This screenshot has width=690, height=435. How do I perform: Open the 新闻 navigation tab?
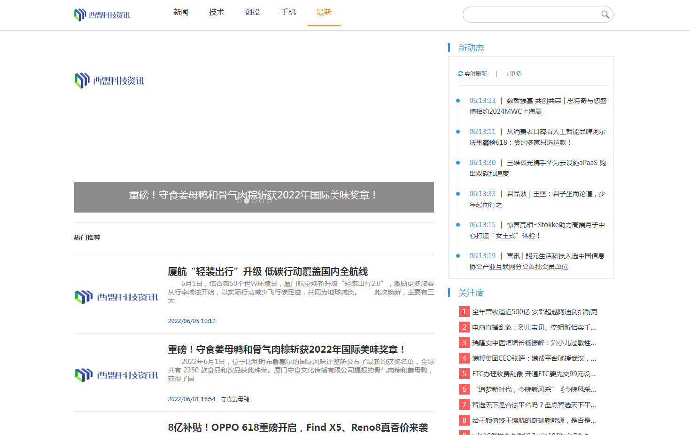coord(181,12)
